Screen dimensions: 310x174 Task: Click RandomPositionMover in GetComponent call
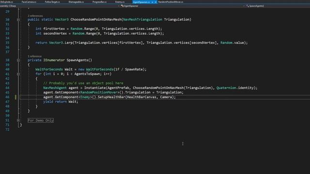(x=99, y=92)
